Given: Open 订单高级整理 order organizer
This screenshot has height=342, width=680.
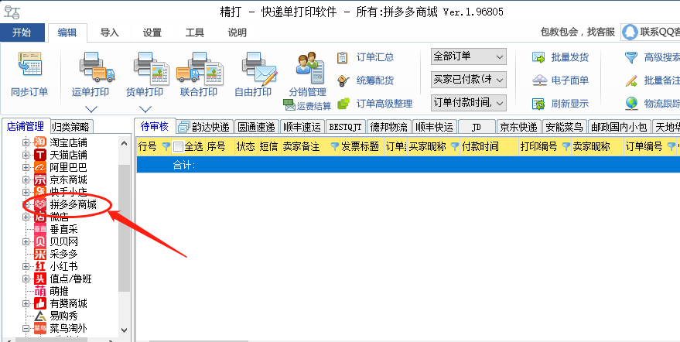Looking at the screenshot, I should click(374, 104).
